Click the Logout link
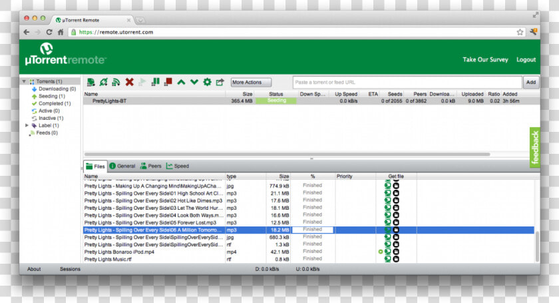559x303 pixels. [526, 59]
